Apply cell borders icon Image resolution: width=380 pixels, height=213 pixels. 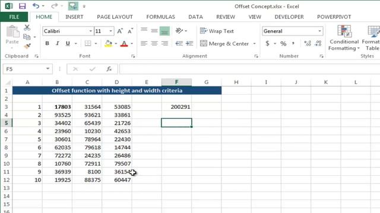coord(88,43)
